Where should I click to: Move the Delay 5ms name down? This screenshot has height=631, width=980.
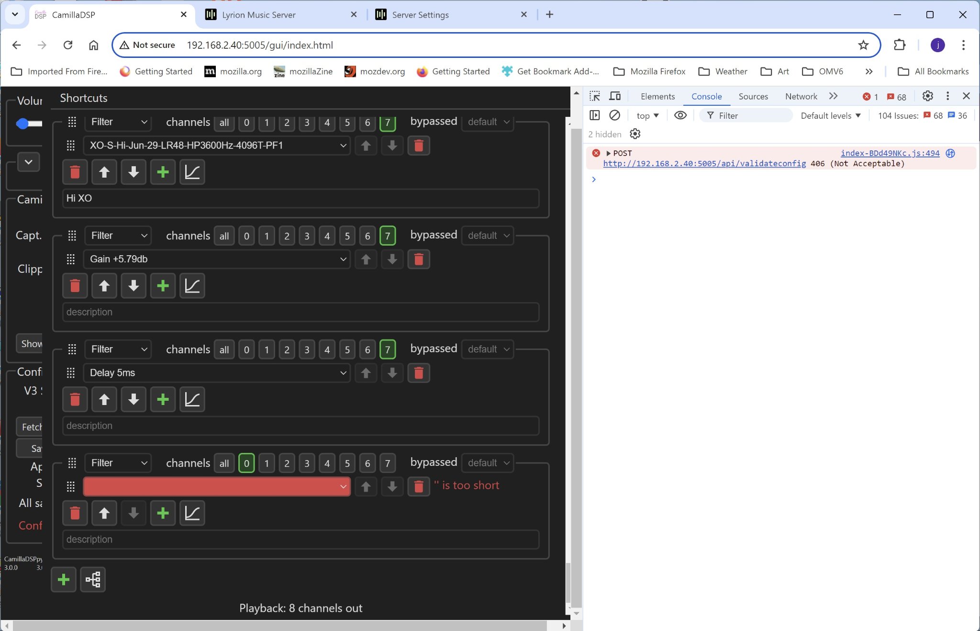(x=392, y=373)
